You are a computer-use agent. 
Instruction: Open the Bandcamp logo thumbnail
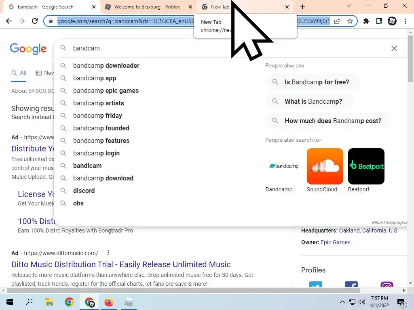click(283, 166)
